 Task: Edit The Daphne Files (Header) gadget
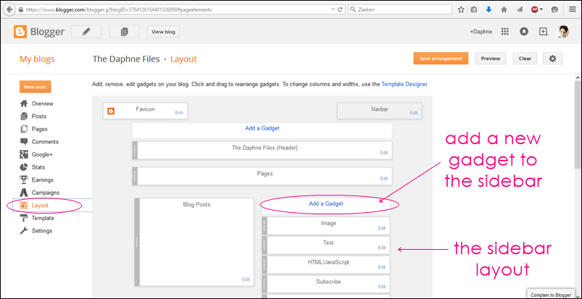pos(384,153)
